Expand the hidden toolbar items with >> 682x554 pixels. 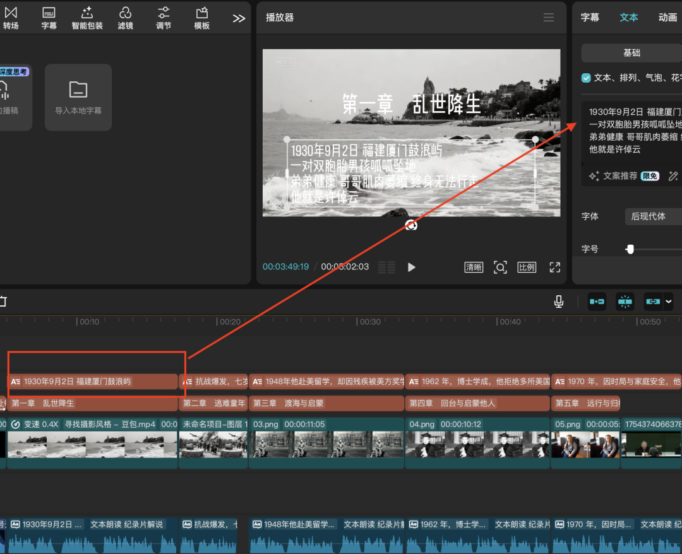(x=239, y=18)
